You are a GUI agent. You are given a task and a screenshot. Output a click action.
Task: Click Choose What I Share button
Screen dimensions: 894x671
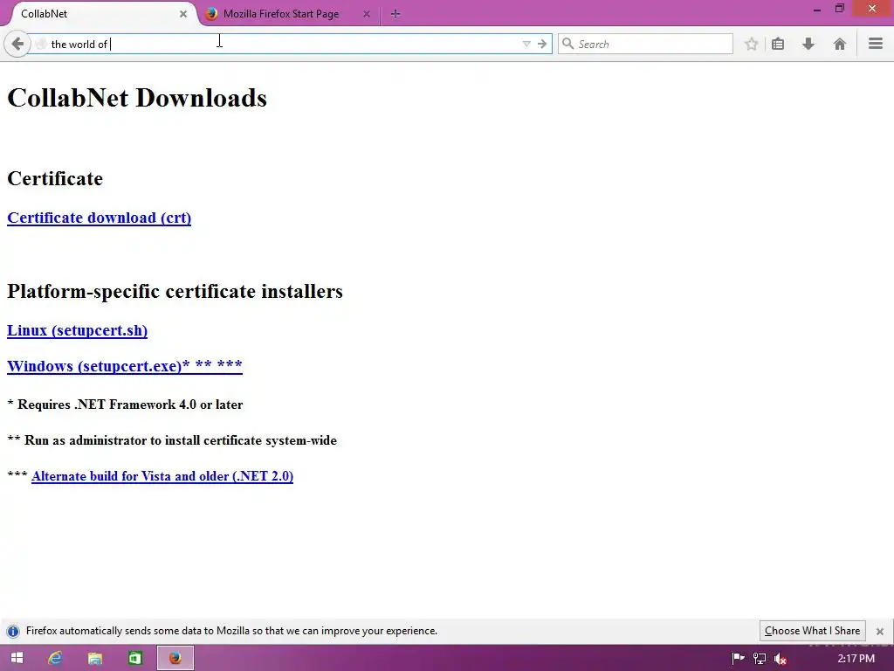click(x=813, y=631)
